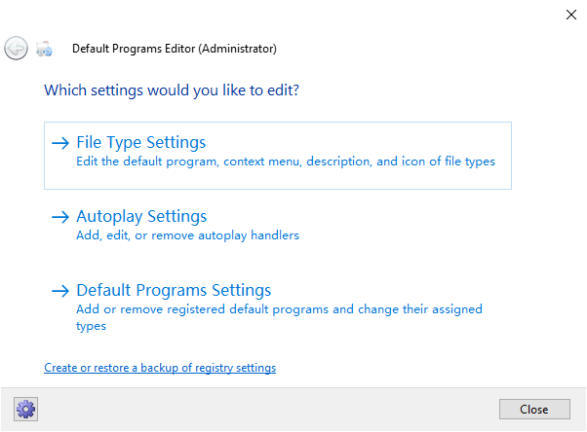Click the arrow beside Default Programs Settings
The image size is (587, 432).
pyautogui.click(x=60, y=291)
